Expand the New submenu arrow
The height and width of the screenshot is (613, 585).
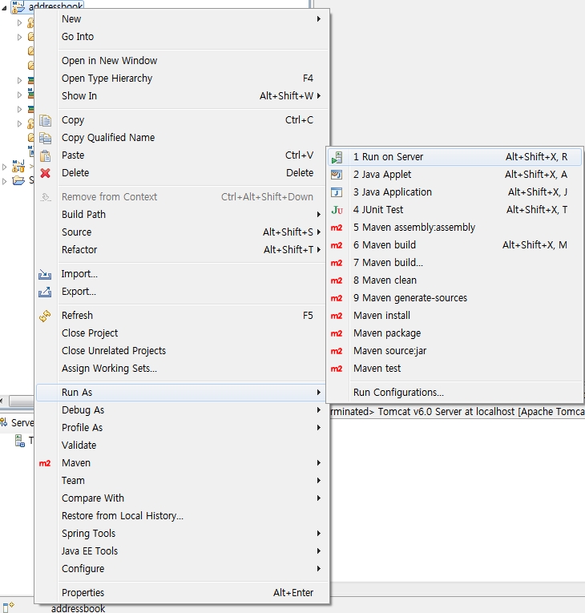point(318,19)
